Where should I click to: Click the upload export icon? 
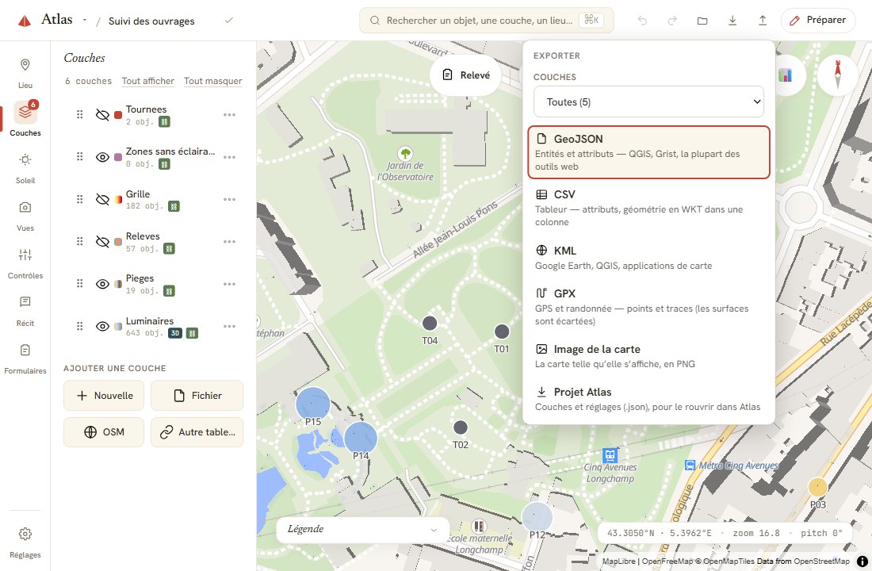(763, 21)
